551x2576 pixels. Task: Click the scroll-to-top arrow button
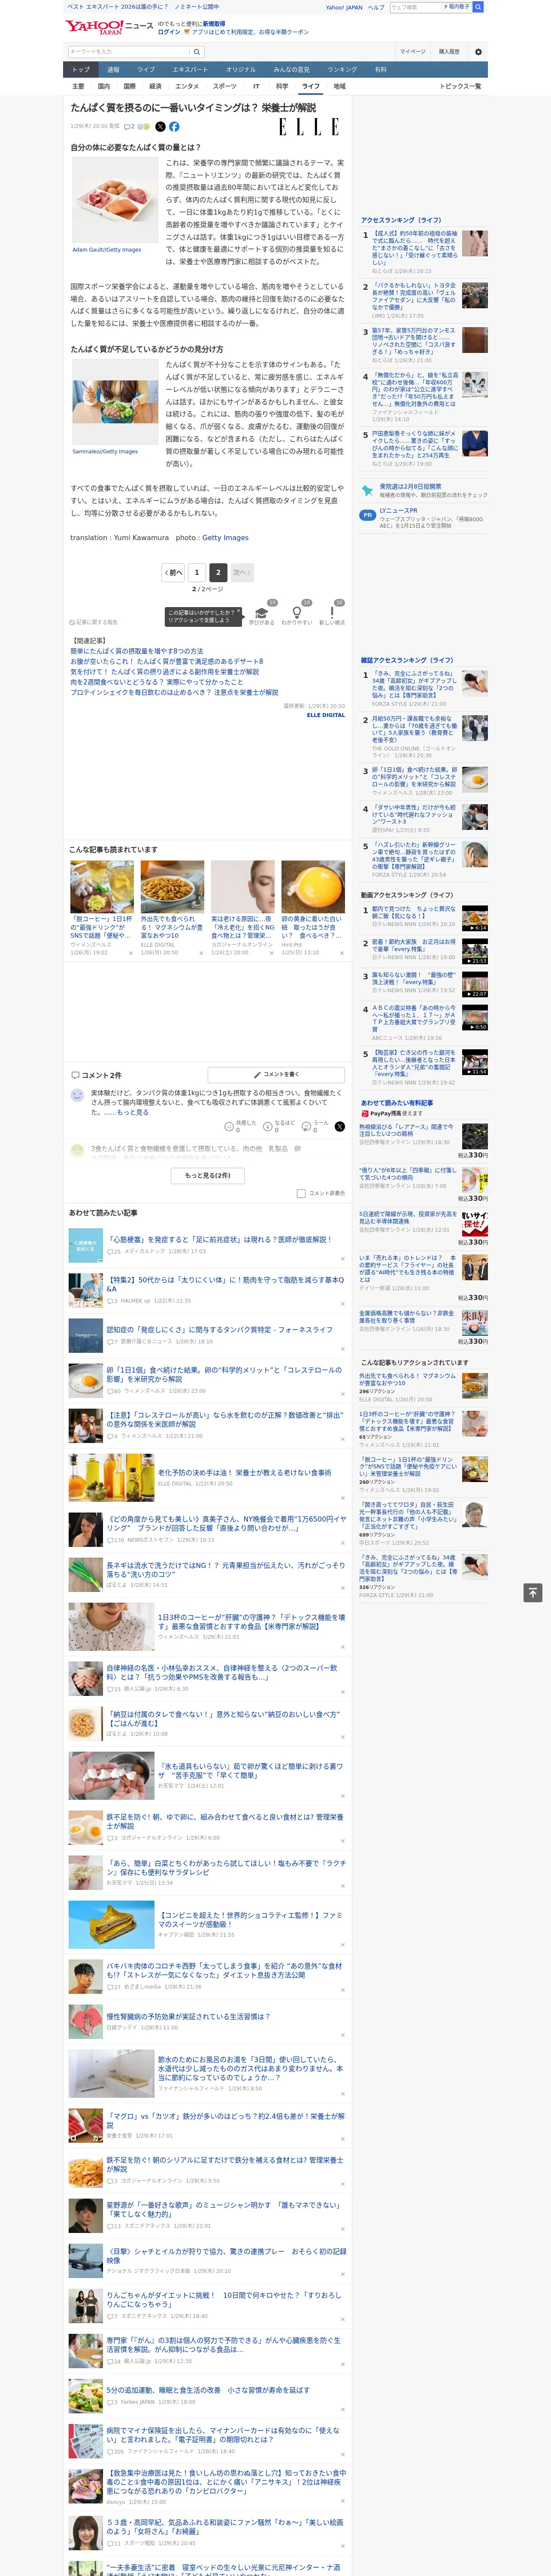(x=533, y=1593)
